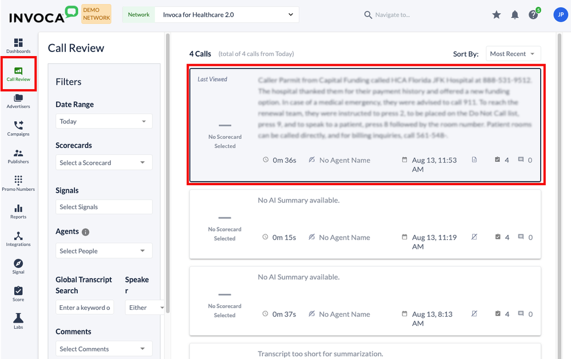Open the help question mark icon
Viewport: 571px width, 359px height.
click(x=533, y=14)
